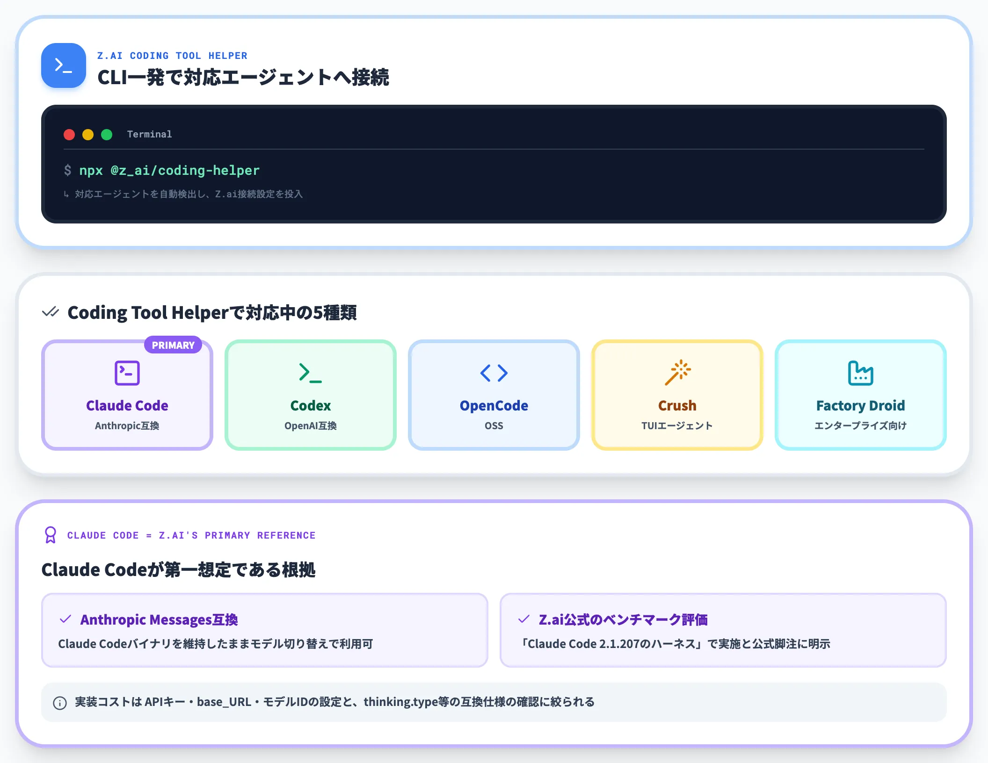Click the red dot in Terminal window
The width and height of the screenshot is (988, 763).
coord(69,135)
